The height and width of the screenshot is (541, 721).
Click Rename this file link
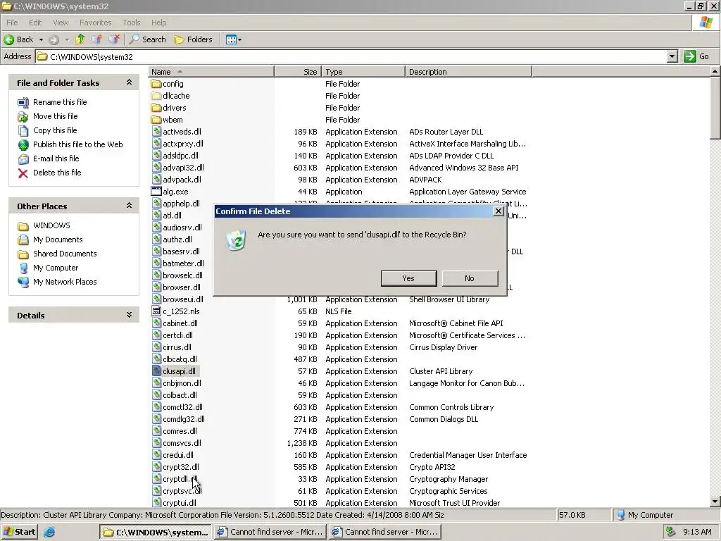click(60, 102)
